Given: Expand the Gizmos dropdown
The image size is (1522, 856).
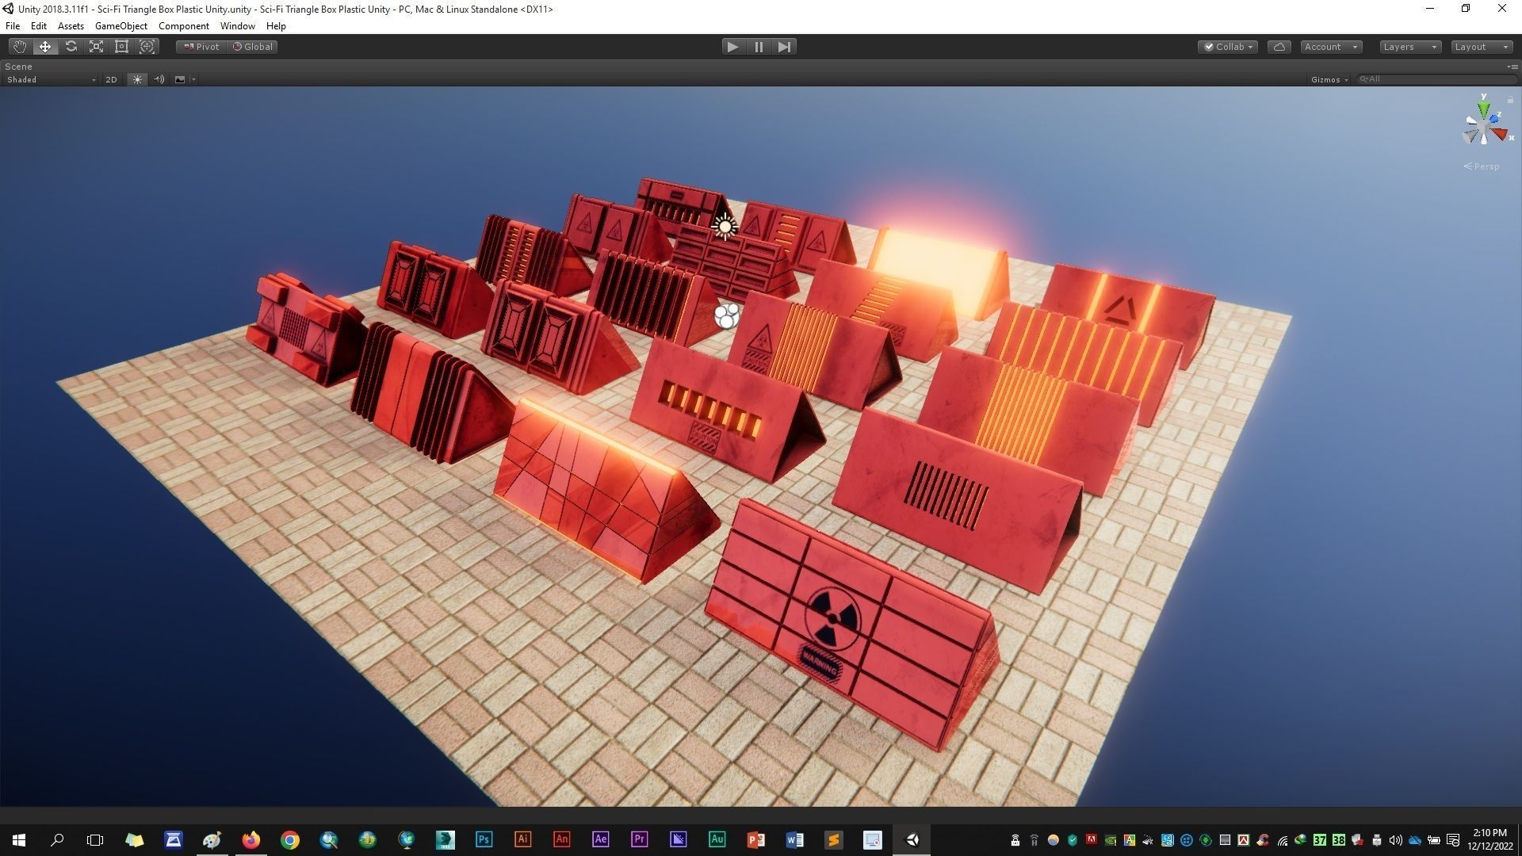Looking at the screenshot, I should [x=1329, y=79].
